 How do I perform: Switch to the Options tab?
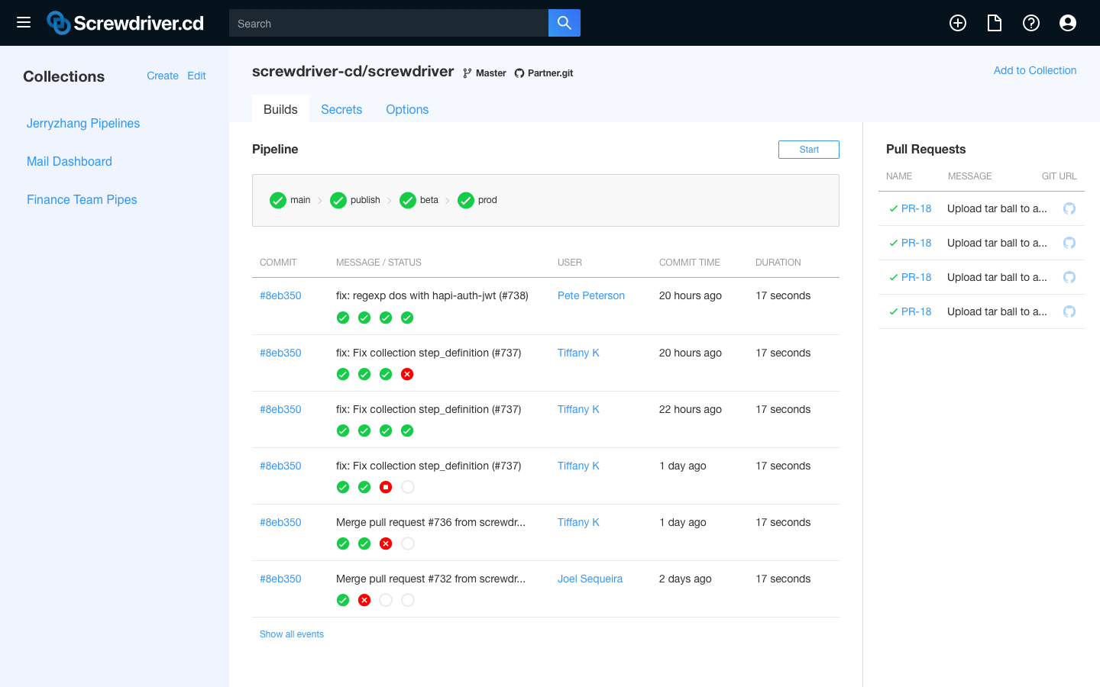click(407, 109)
